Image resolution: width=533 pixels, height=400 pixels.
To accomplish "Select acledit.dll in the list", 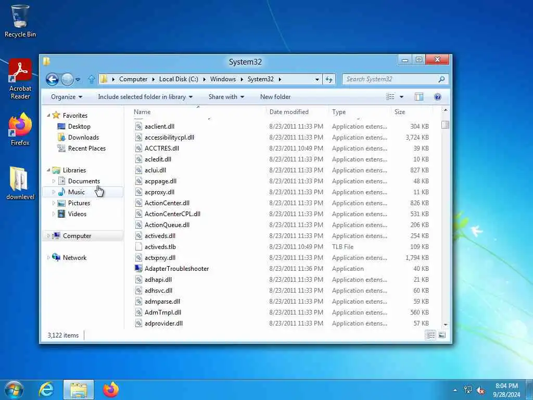I will [158, 159].
